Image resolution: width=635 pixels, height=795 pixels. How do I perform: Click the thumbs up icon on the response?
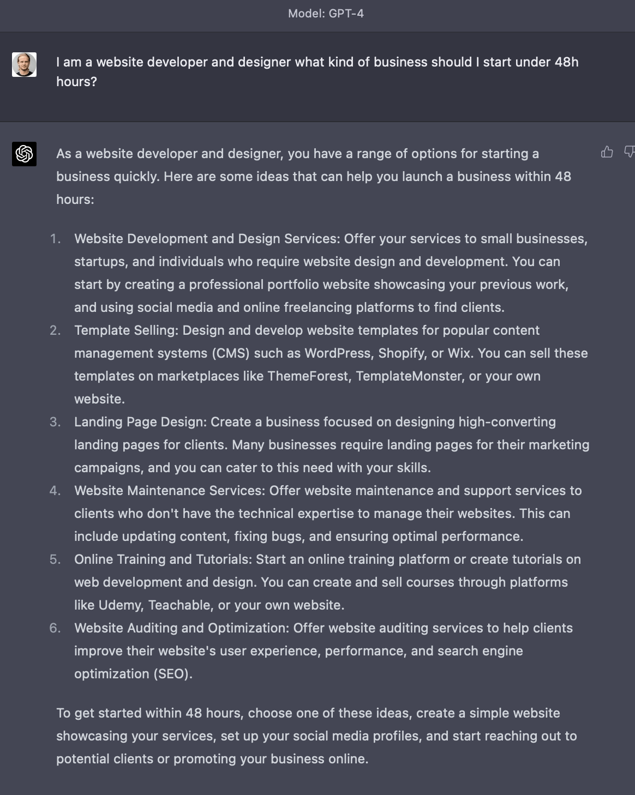(607, 152)
